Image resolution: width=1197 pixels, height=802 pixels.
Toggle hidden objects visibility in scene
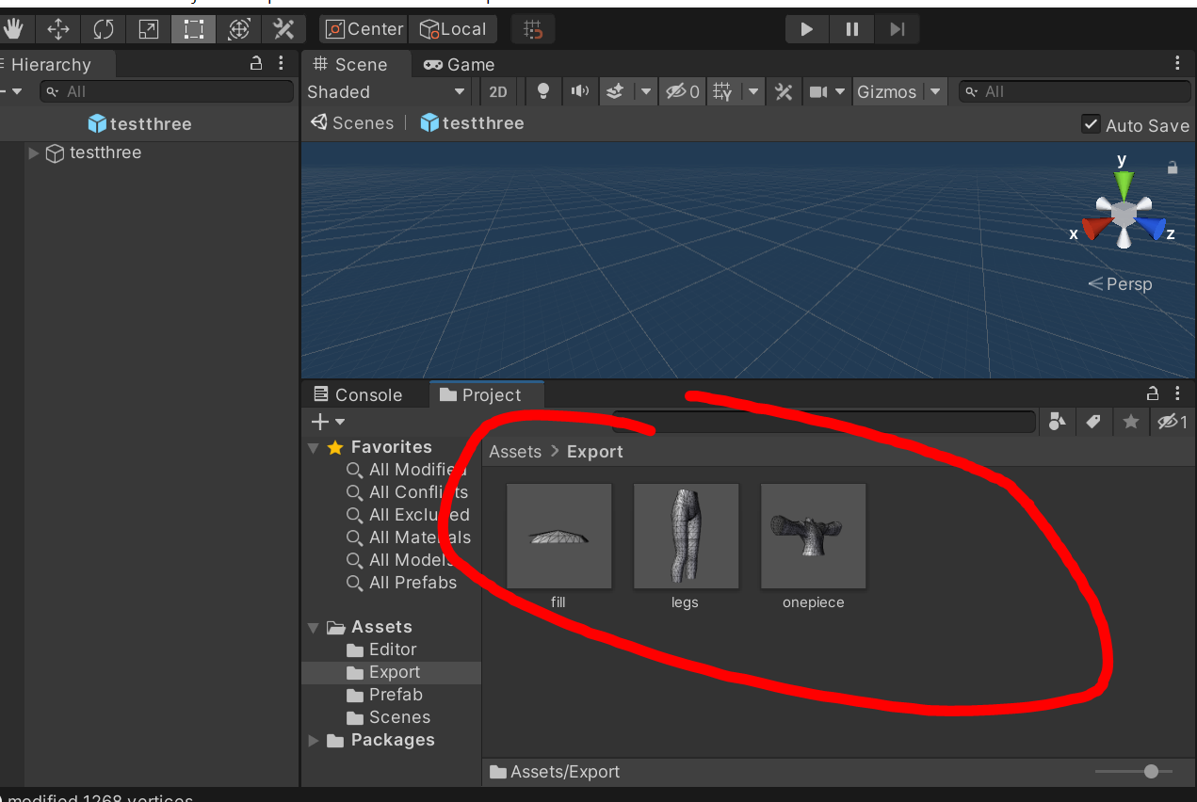point(683,91)
